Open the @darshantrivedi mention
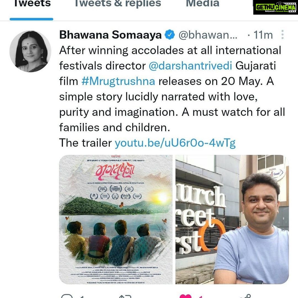This screenshot has height=298, width=298. [190, 66]
